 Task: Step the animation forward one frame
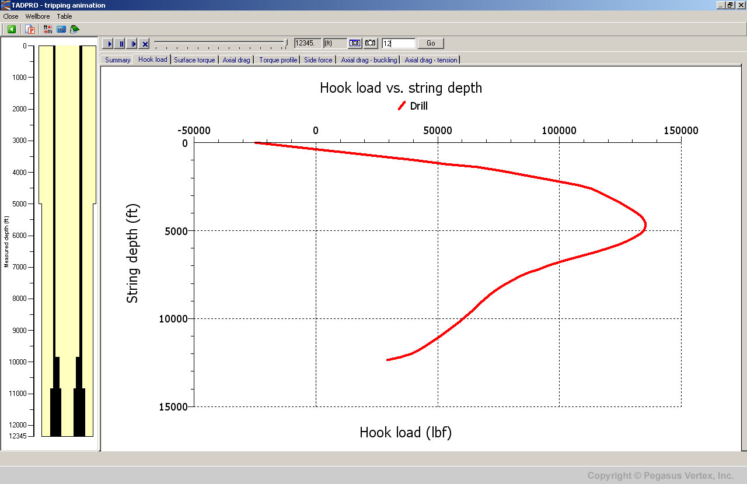pos(132,43)
